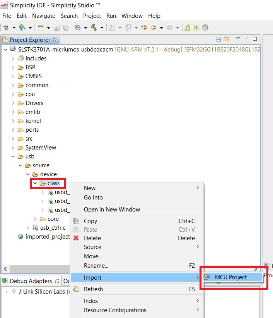
Task: Expand the CMSIS folder
Action: pos(13,76)
